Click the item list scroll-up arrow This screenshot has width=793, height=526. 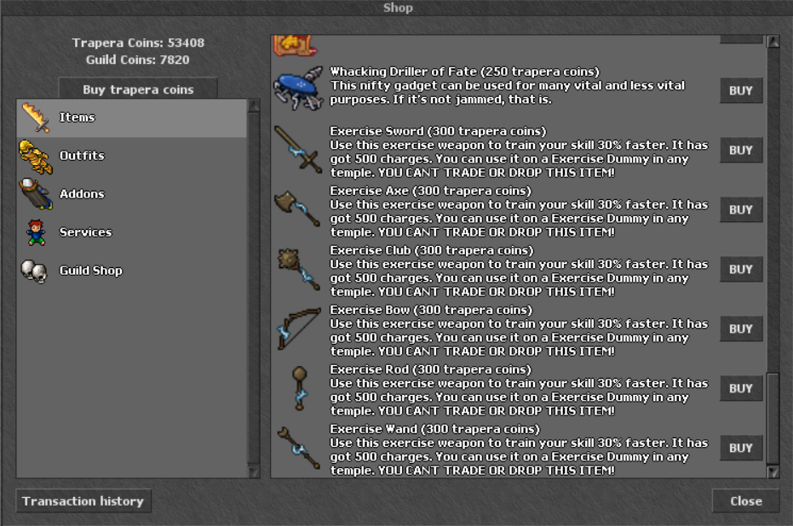pyautogui.click(x=773, y=42)
